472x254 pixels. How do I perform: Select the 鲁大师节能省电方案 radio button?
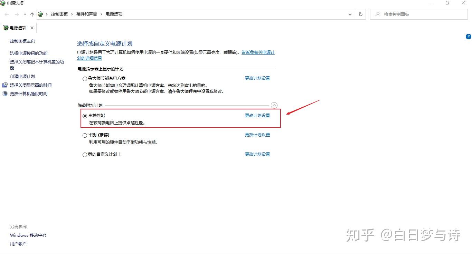(85, 79)
